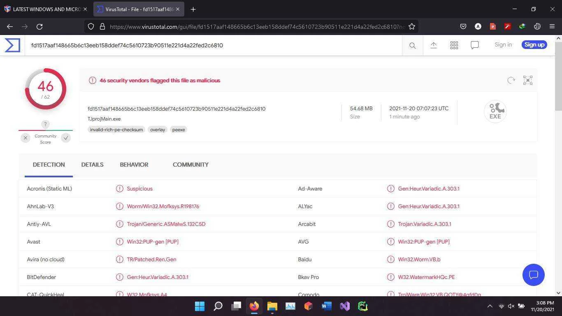Click Arcabit Trojan.Variadic.A.303.1 result

click(425, 224)
